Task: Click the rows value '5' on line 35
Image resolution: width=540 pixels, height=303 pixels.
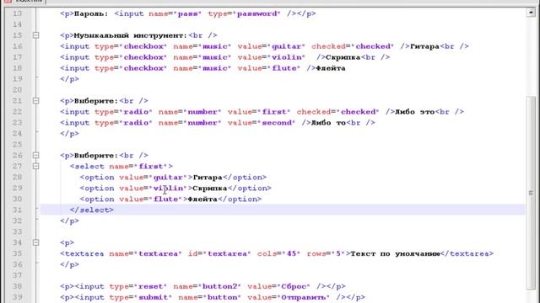Action: point(338,254)
